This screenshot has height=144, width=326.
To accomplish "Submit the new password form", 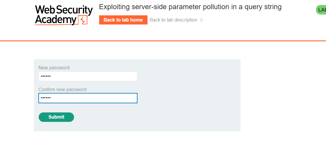I will 56,117.
